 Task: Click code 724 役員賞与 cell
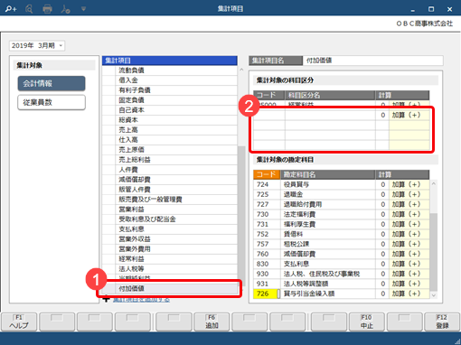pos(267,184)
